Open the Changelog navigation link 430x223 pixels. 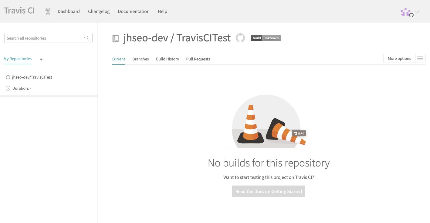point(99,11)
